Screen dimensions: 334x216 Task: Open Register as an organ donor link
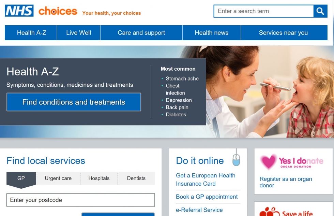[x=286, y=182]
